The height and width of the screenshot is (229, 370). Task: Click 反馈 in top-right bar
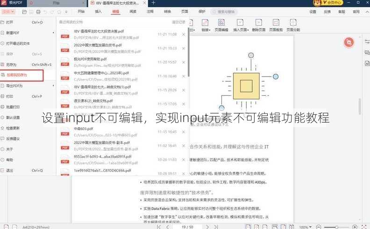coord(327,12)
